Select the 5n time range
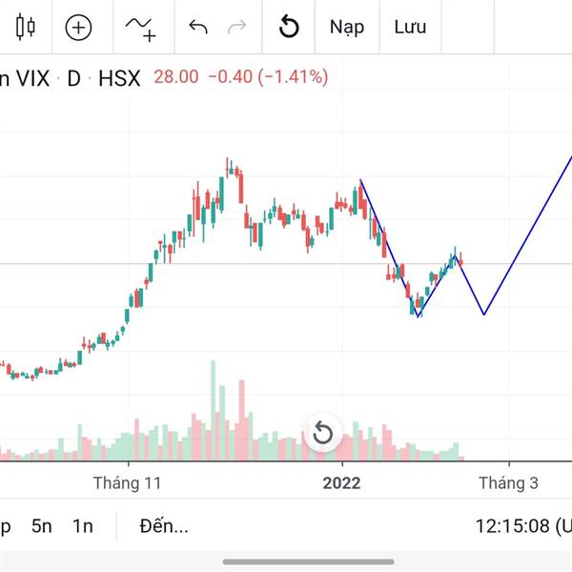Screen dimensions: 572x572 pos(42,526)
